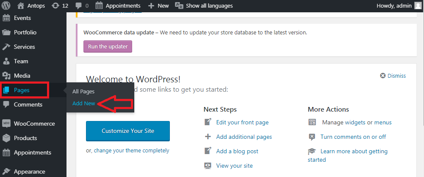Select Add New in Pages submenu
The width and height of the screenshot is (424, 177).
[x=83, y=103]
